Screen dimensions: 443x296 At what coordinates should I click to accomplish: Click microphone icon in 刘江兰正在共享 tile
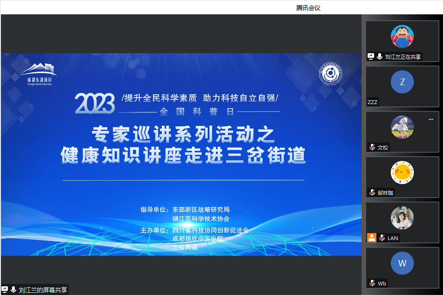click(380, 56)
